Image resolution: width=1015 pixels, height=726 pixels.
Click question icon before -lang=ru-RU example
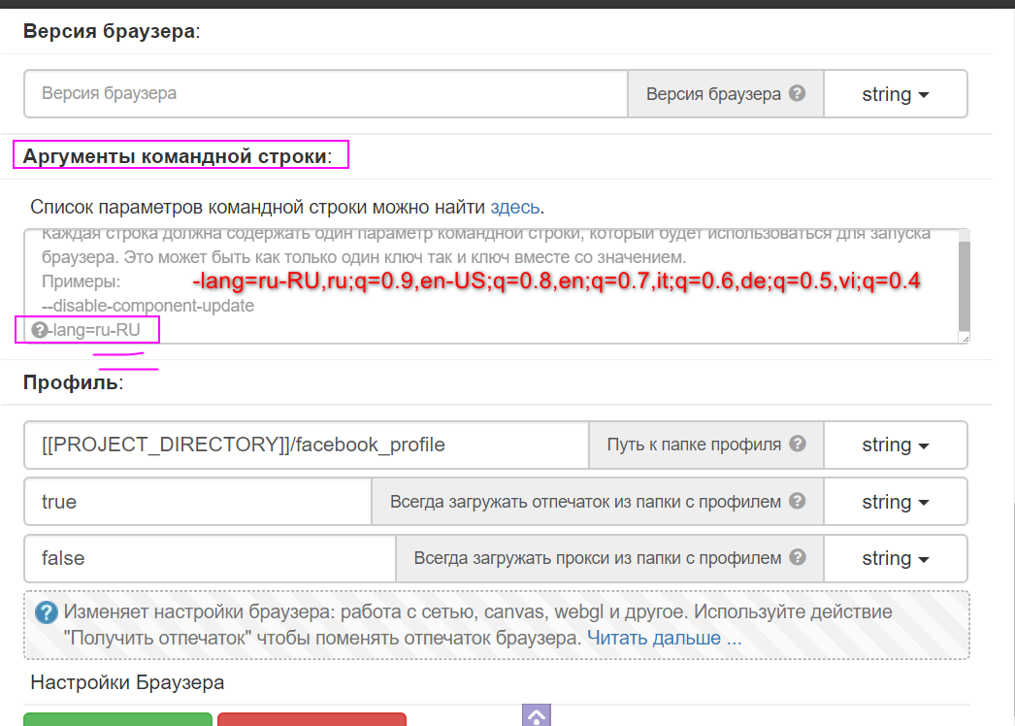point(39,331)
